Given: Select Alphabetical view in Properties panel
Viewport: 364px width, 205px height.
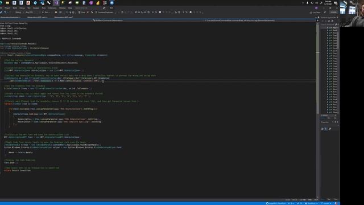Looking at the screenshot, I should (x=326, y=129).
